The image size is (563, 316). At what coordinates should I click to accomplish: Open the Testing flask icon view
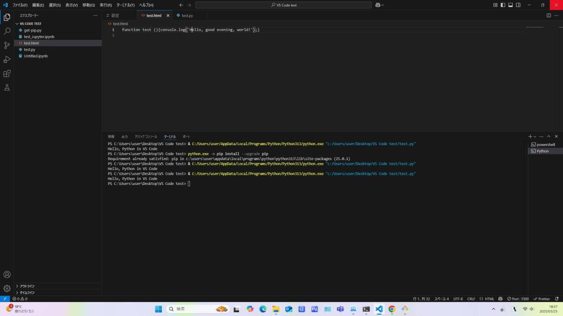click(7, 88)
